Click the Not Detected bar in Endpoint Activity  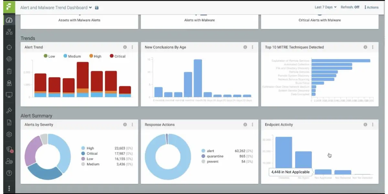343,173
